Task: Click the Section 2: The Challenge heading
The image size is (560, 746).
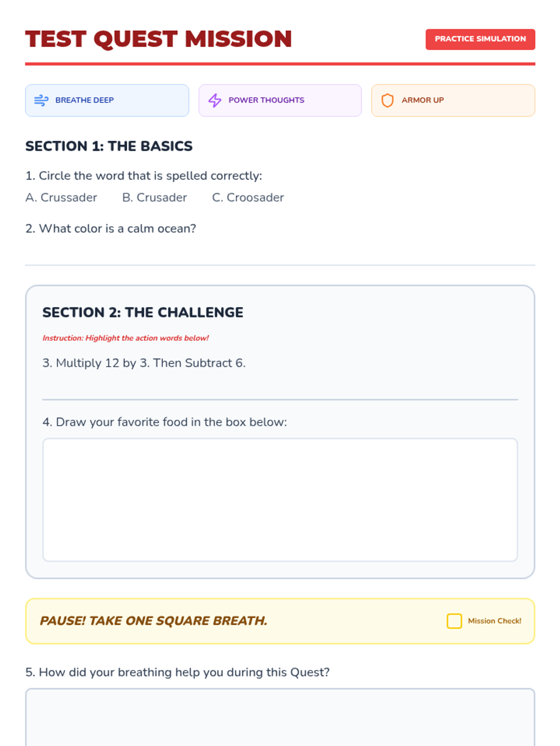Action: coord(143,312)
